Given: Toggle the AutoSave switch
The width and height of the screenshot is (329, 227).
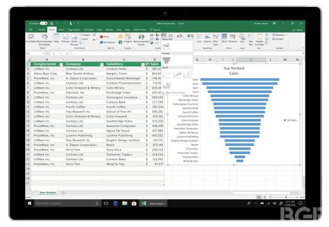Looking at the screenshot, I should click(44, 23).
